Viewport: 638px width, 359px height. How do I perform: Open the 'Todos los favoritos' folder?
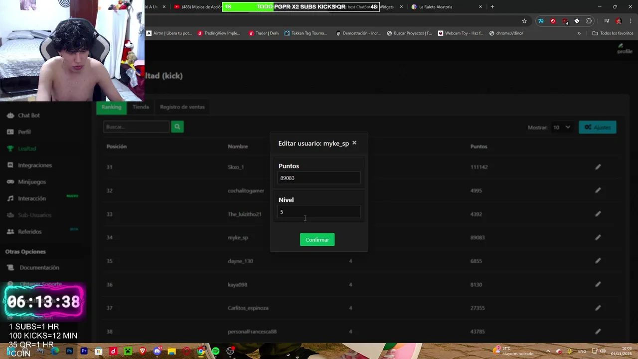coord(613,33)
